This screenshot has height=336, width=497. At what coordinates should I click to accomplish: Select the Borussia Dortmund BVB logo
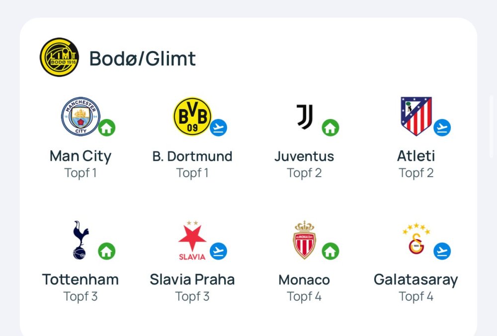point(192,116)
